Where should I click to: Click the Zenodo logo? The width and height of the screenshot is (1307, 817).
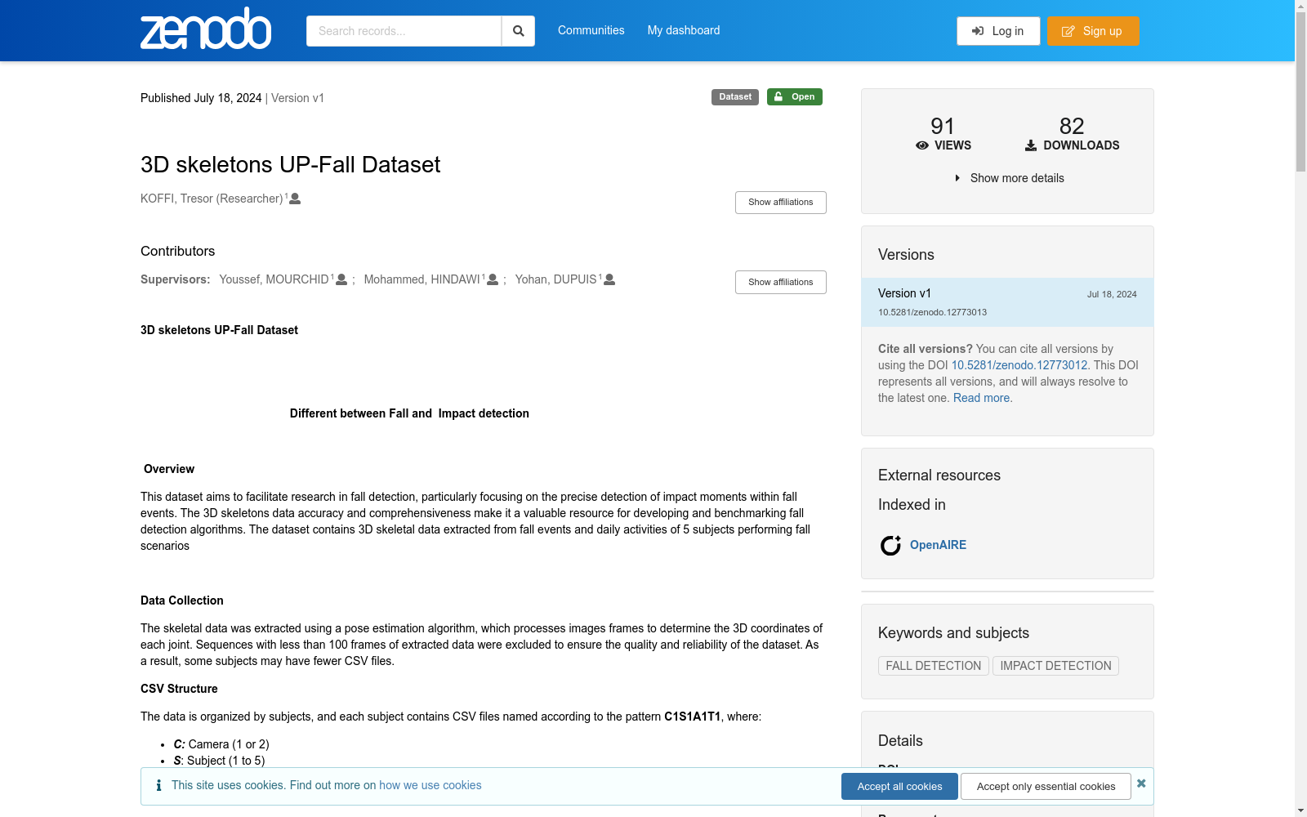point(206,29)
